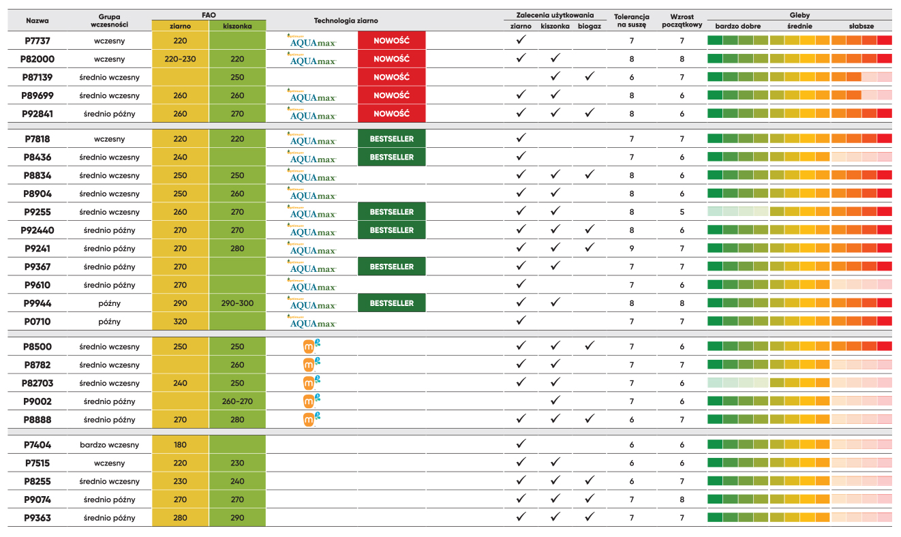901x537 pixels.
Task: Click the 290-300 kiszonka FAO cell
Action: click(237, 303)
